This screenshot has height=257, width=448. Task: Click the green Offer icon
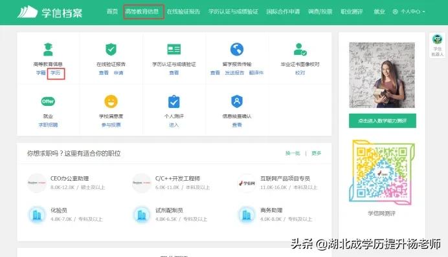pos(48,101)
